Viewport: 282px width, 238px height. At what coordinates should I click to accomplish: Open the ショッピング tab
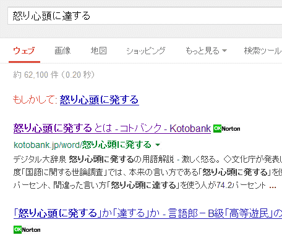point(146,51)
